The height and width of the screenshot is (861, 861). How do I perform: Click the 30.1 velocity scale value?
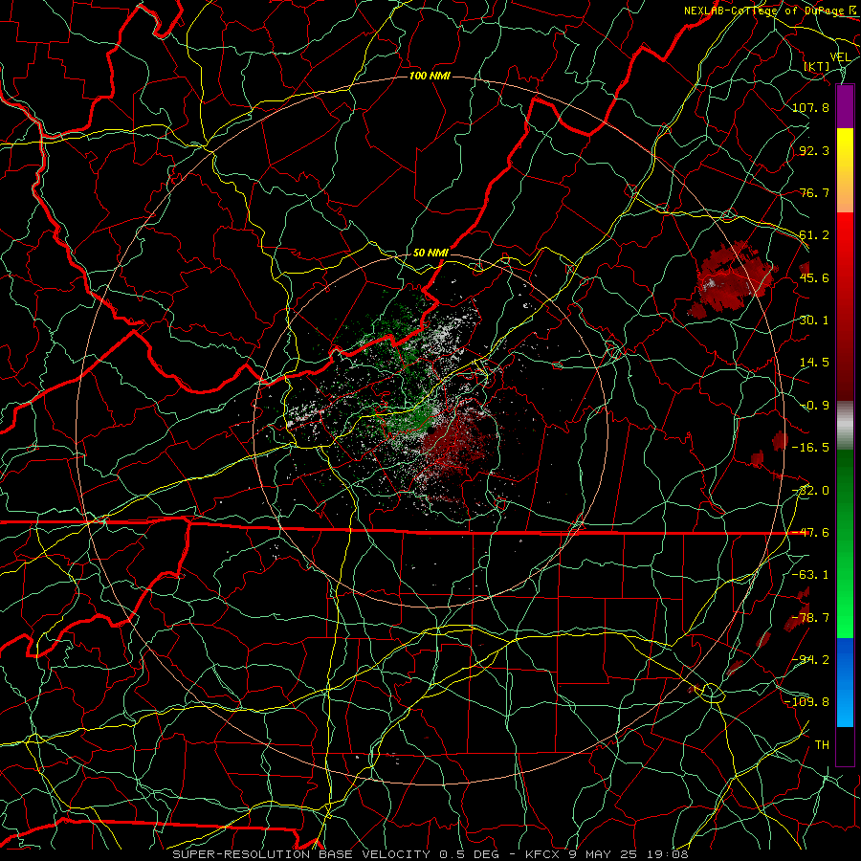pos(814,320)
